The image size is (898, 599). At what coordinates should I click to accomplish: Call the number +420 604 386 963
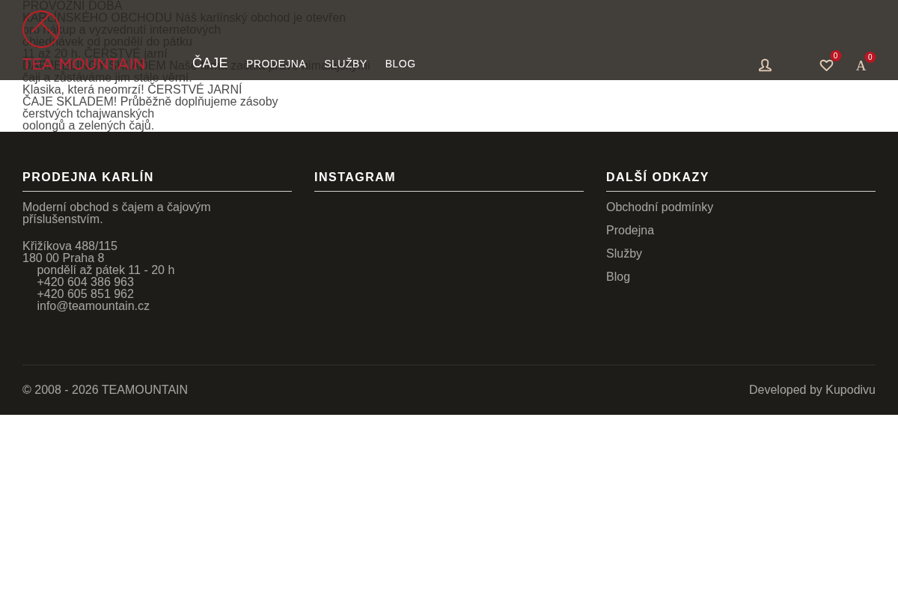tap(85, 282)
